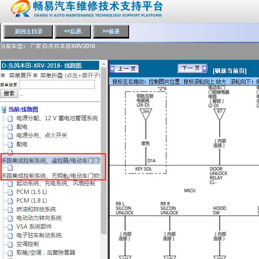The height and width of the screenshot is (259, 259).
Task: Open VSA 系统部件 item
Action: click(x=34, y=226)
